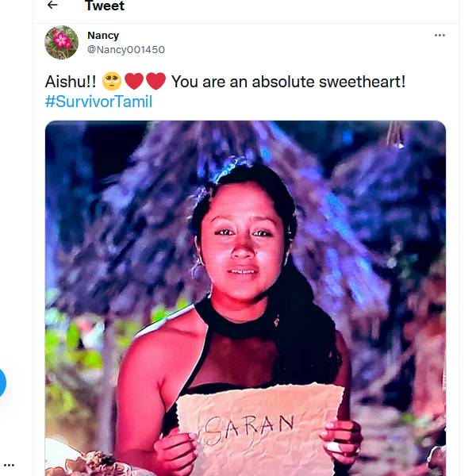Click the back arrow beside Tweet
Viewport: 476px width, 476px height.
click(52, 6)
